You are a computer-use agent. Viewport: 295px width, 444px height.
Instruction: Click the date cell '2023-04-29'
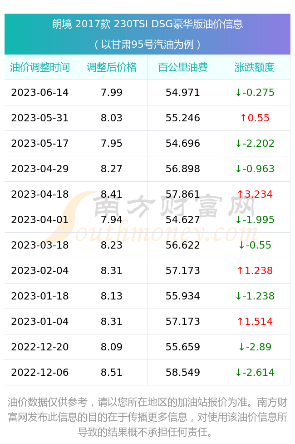click(40, 169)
